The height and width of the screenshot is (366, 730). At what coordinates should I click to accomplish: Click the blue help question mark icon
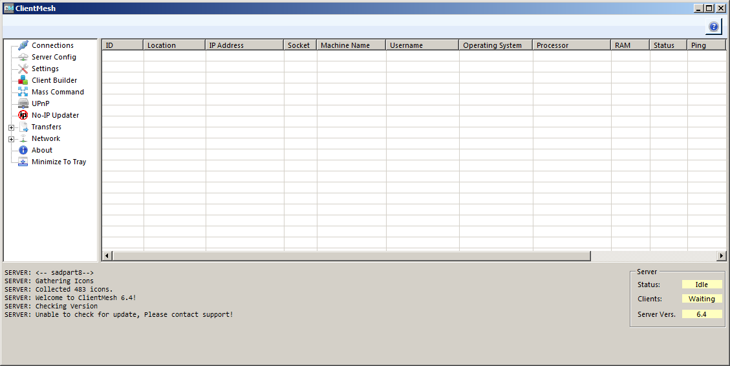(713, 27)
